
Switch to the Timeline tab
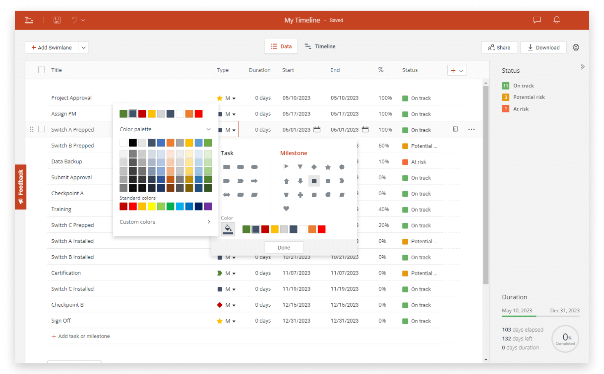320,46
